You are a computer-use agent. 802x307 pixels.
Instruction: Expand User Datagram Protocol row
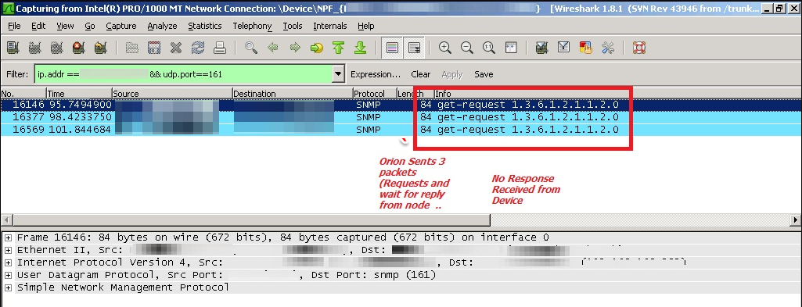pos(8,275)
